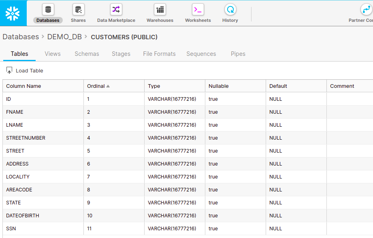Open the Data Marketplace icon
The height and width of the screenshot is (238, 373).
click(x=116, y=10)
